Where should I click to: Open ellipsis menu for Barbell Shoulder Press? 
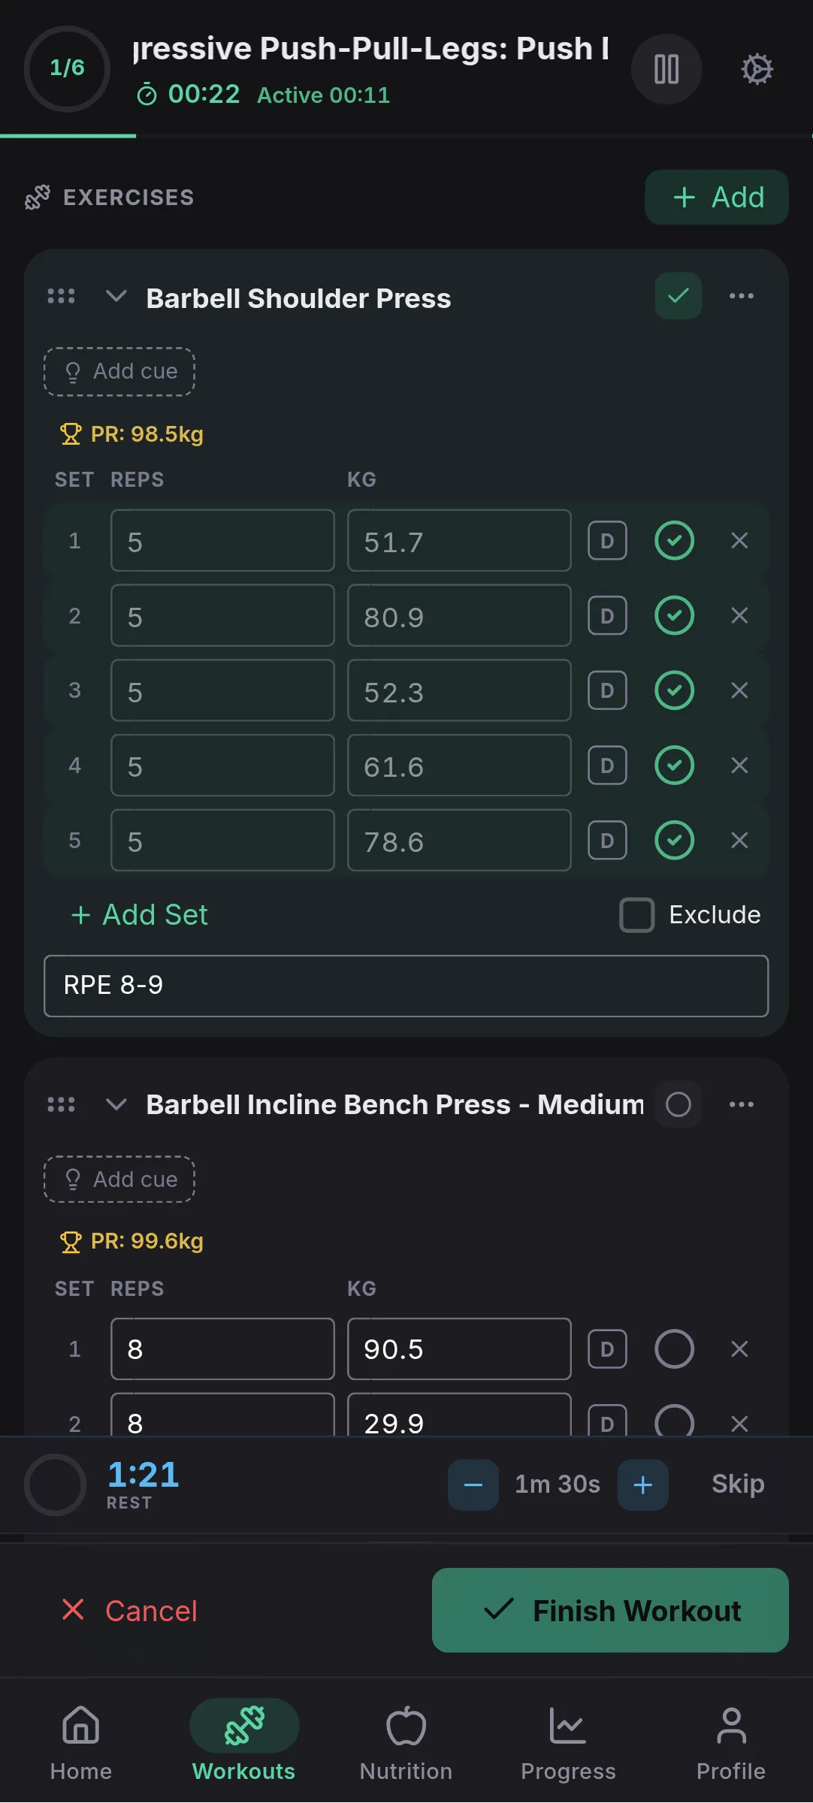[741, 296]
